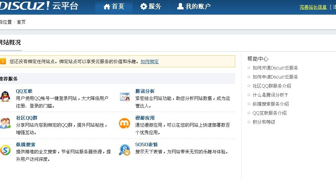This screenshot has width=336, height=180.
Task: Open help article QQ互联服务介绍
Action: (x=269, y=113)
